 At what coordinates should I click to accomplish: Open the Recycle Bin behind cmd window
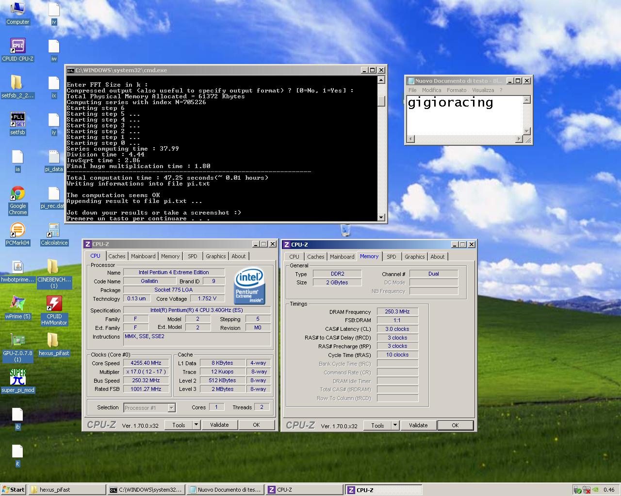click(x=345, y=230)
